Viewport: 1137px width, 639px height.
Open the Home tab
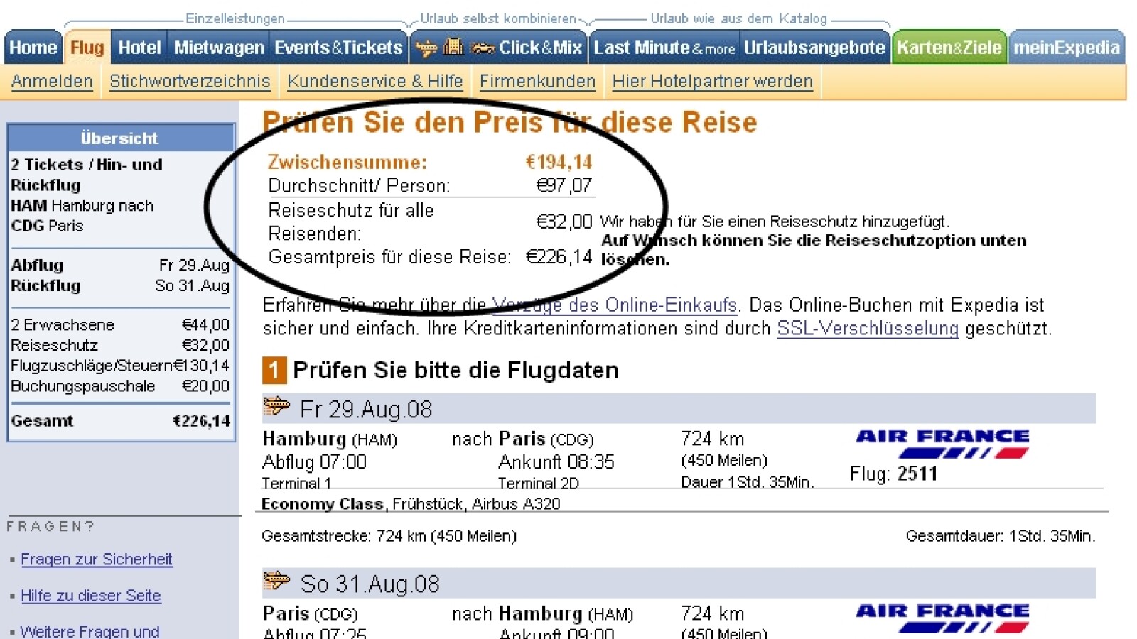click(33, 48)
